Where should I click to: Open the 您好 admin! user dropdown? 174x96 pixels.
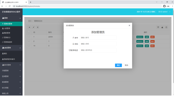click(164, 12)
